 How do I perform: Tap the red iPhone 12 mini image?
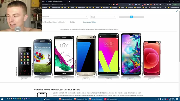coord(152,58)
